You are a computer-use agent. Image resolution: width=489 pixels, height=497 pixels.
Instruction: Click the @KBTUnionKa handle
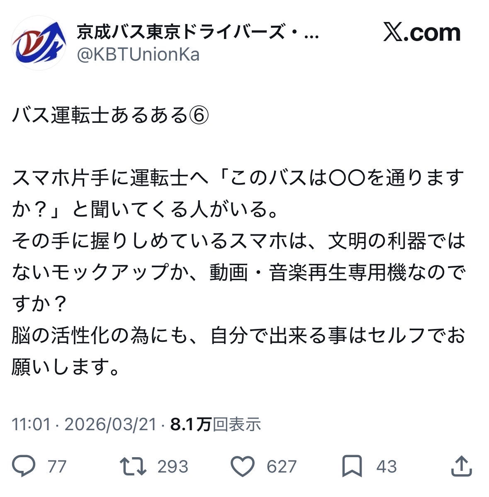coord(138,54)
